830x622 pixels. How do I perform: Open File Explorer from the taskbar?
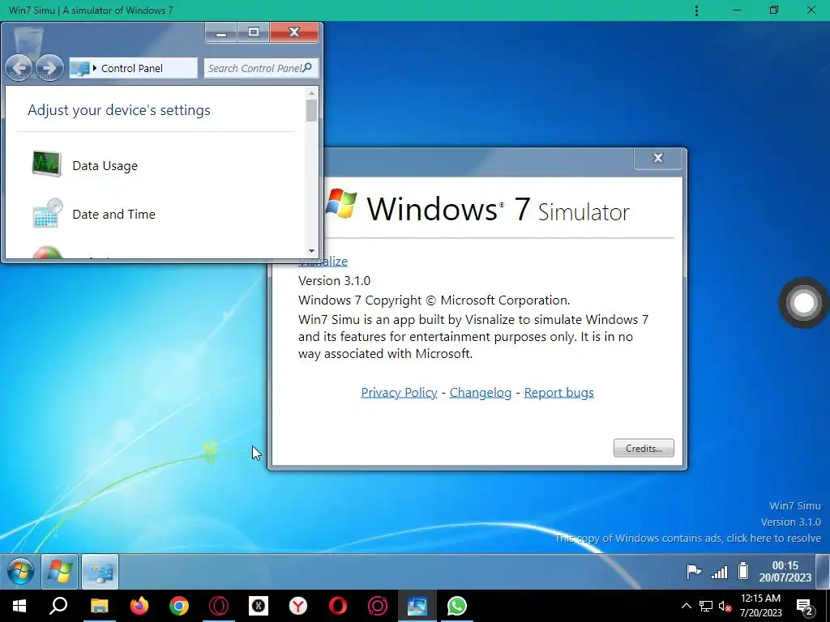tap(99, 606)
